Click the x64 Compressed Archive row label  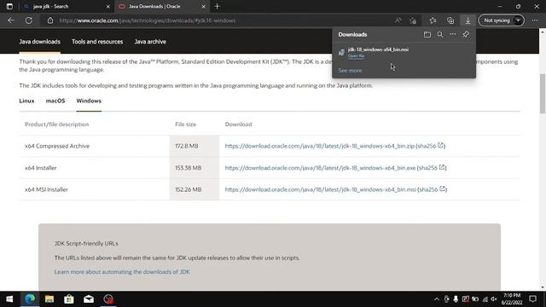57,146
